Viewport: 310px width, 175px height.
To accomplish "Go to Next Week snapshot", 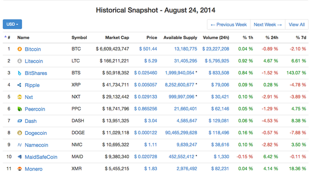I will coord(268,25).
